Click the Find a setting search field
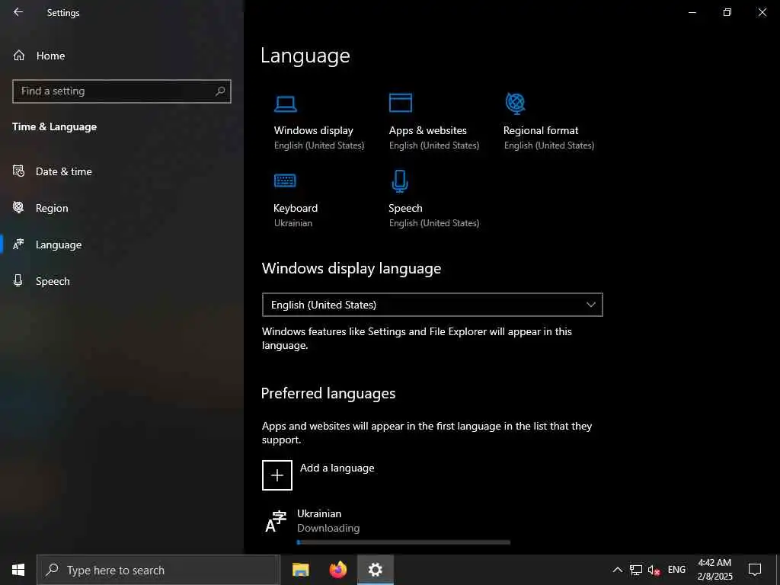 coord(122,91)
